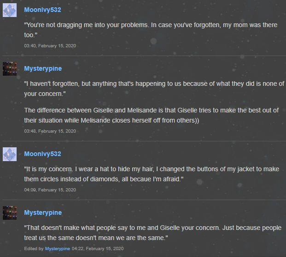286x257 pixels.
Task: Click the 04:22, February 15, 2020 timestamp
Action: (98, 248)
